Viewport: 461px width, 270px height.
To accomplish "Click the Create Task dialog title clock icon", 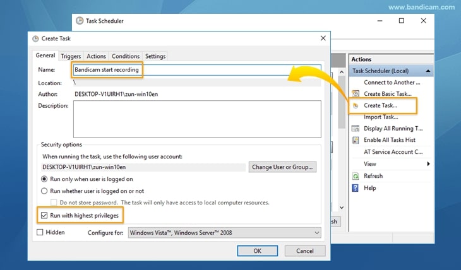I will (x=35, y=39).
